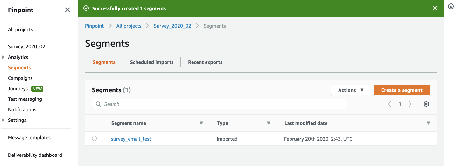Click page number 1 in pagination
The width and height of the screenshot is (456, 166).
[400, 104]
